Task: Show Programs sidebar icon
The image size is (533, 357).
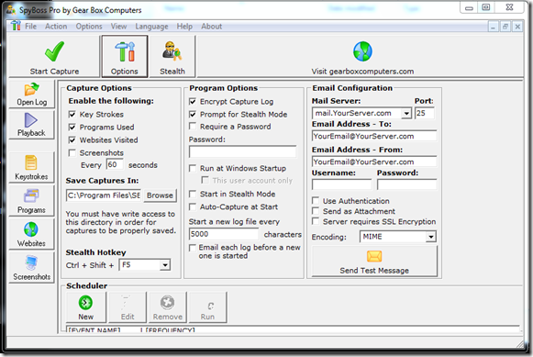Action: [31, 196]
